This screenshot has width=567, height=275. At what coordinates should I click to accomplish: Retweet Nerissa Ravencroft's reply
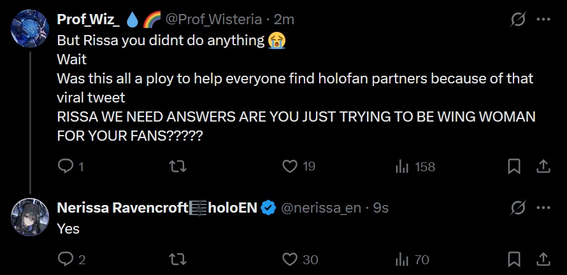point(178,259)
